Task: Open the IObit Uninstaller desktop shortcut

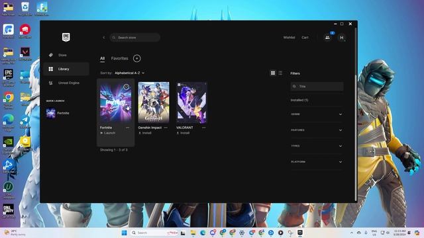Action: tap(9, 190)
